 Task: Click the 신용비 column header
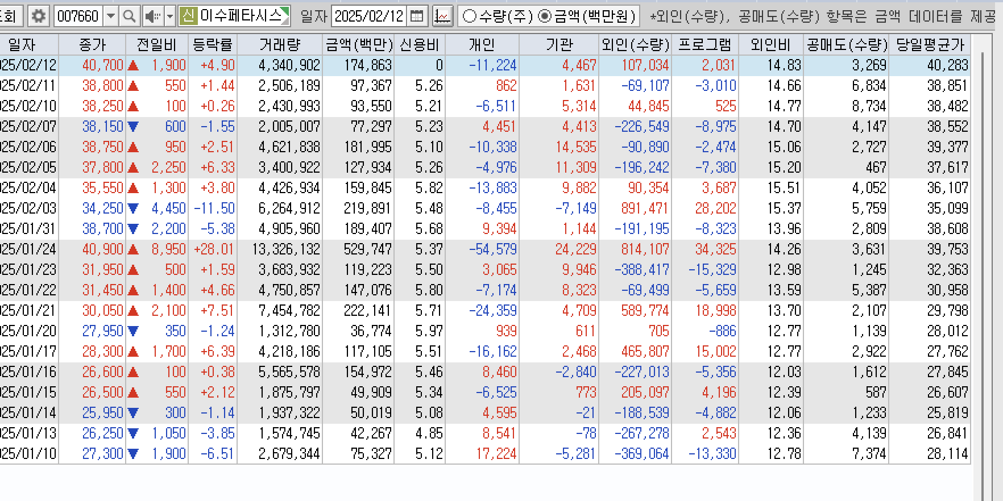click(420, 44)
